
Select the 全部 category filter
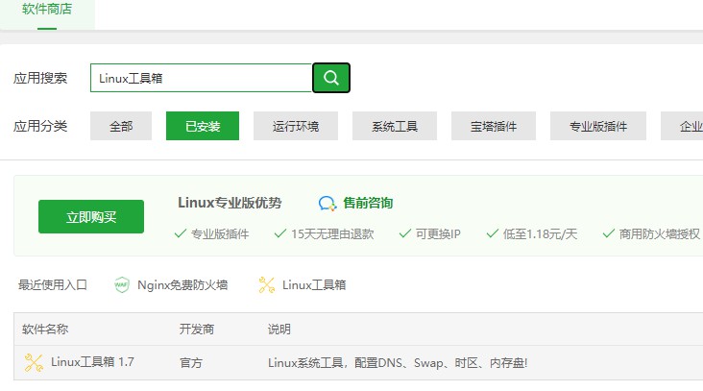[x=121, y=126]
